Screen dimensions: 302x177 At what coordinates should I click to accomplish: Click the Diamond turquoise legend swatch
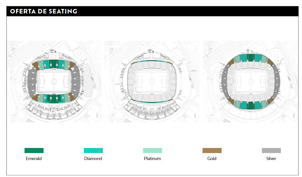click(93, 150)
